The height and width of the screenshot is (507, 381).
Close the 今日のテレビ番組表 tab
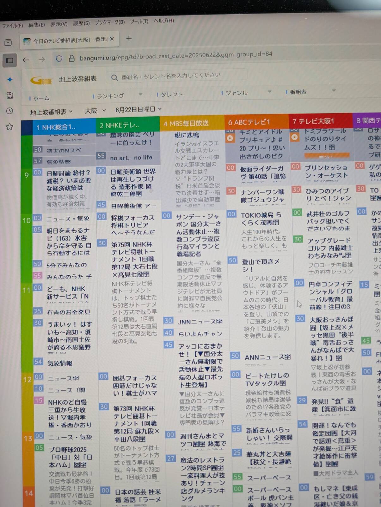112,39
